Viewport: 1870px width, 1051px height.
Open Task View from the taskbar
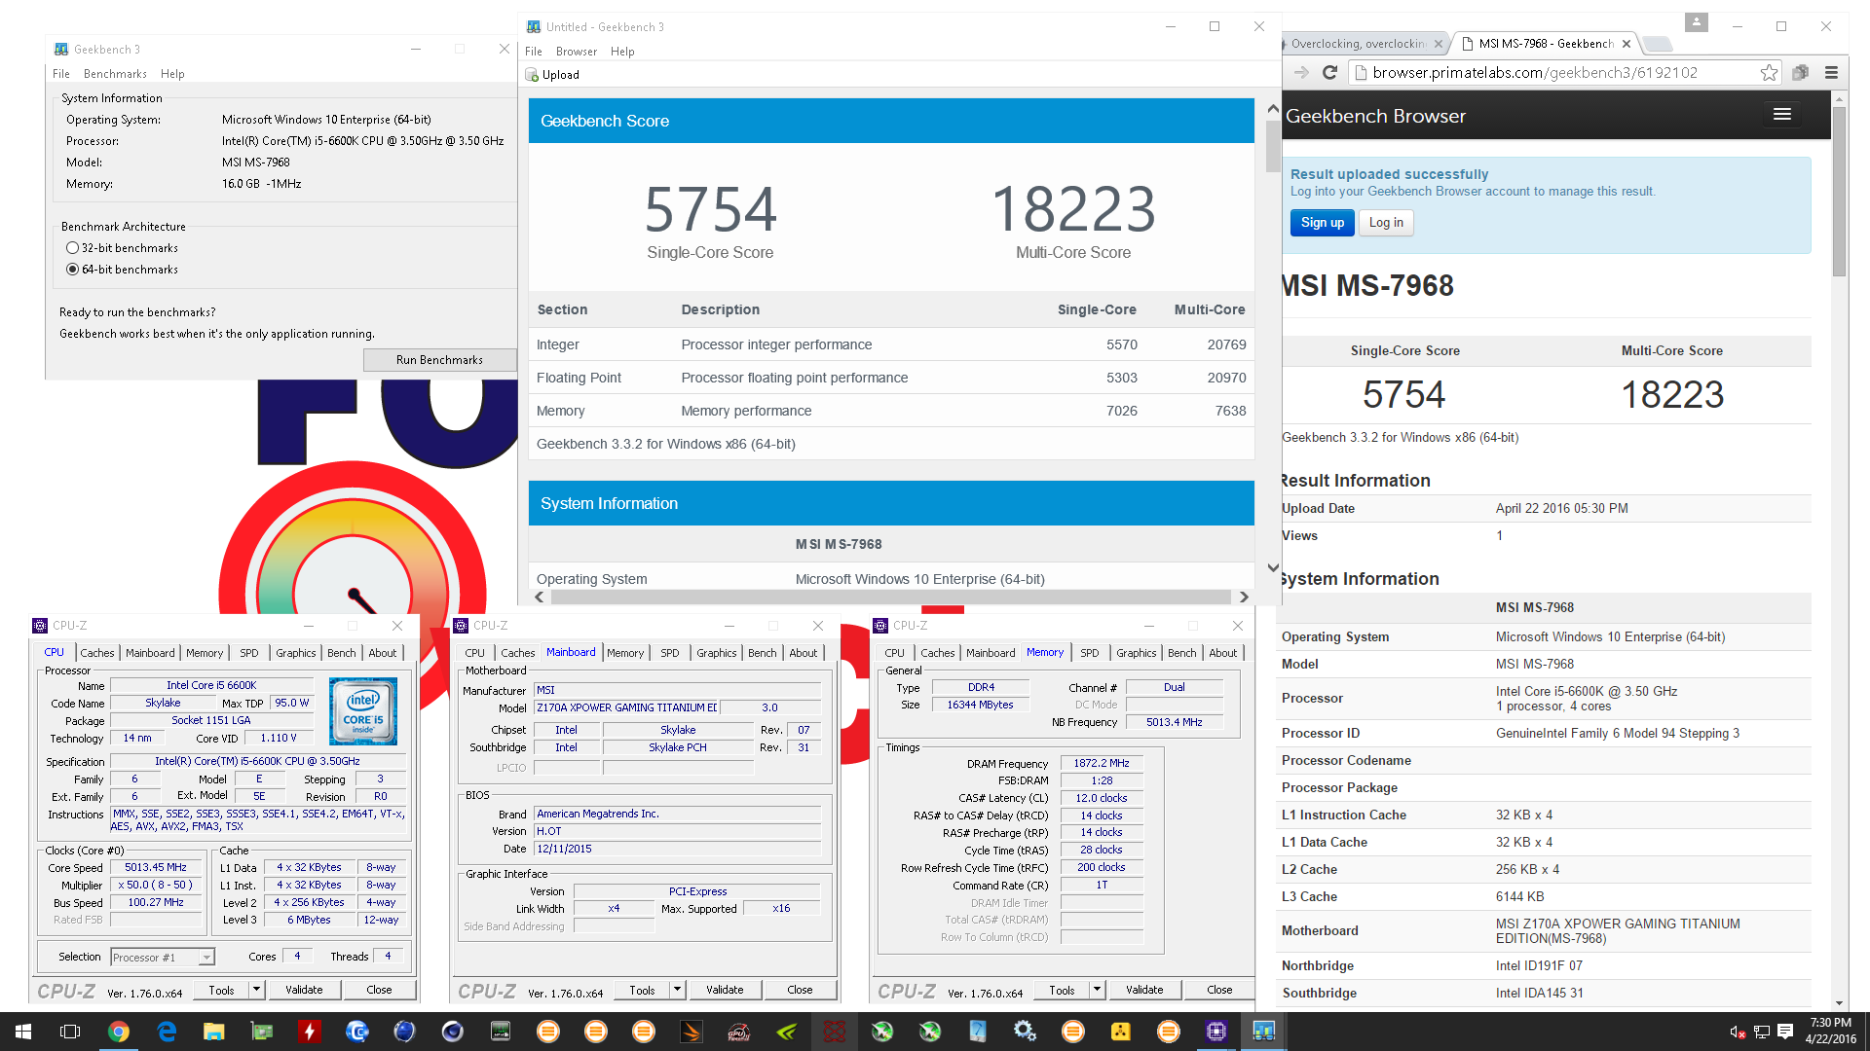(x=70, y=1032)
